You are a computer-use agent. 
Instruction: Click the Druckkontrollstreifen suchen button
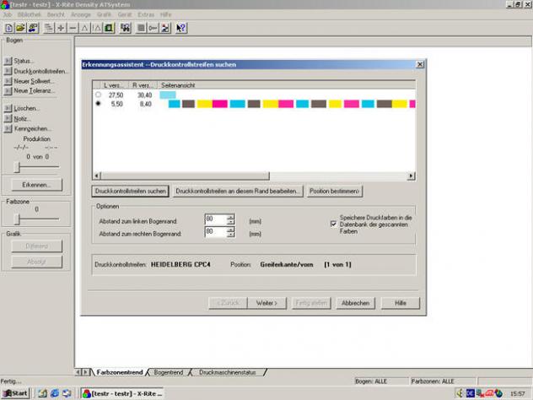coord(131,192)
